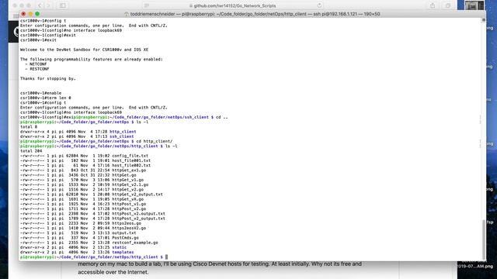Click templates directory name
The image size is (497, 279).
[x=123, y=252]
